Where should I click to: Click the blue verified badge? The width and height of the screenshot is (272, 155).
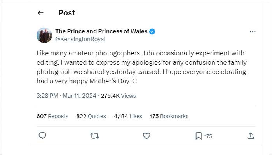click(153, 31)
